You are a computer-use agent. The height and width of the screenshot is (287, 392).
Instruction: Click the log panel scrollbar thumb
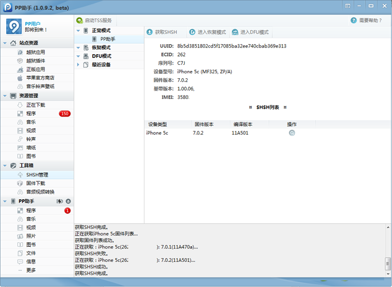(x=388, y=264)
